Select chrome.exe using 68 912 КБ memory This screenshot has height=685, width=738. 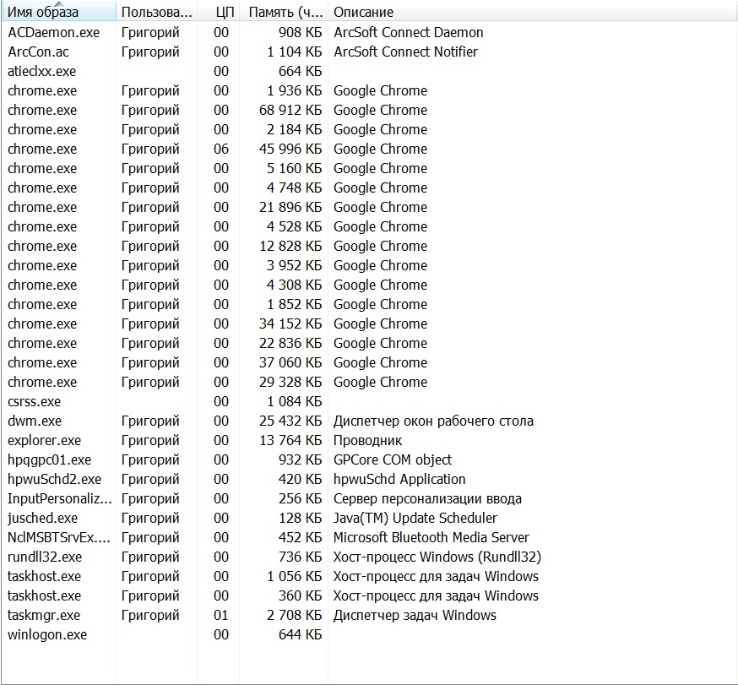click(x=42, y=110)
